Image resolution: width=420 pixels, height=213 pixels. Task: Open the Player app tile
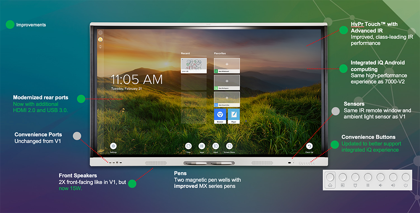pos(234,116)
